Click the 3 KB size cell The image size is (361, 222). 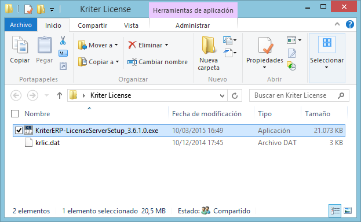click(x=336, y=143)
